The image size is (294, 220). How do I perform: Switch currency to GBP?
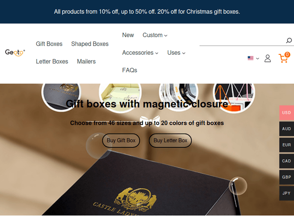point(287,177)
